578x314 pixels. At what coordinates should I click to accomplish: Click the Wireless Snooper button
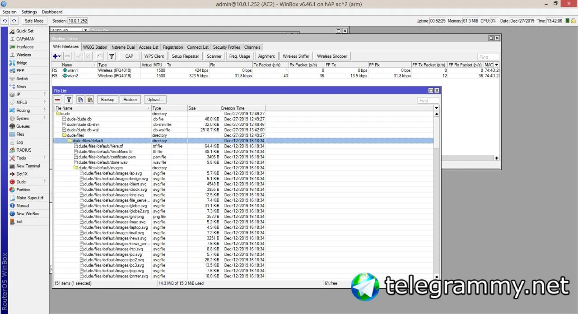[x=332, y=56]
